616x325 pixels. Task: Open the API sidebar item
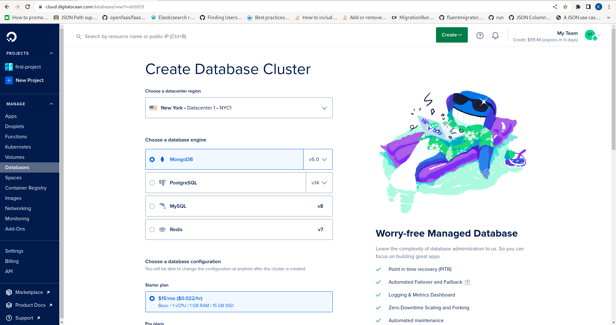[9, 272]
